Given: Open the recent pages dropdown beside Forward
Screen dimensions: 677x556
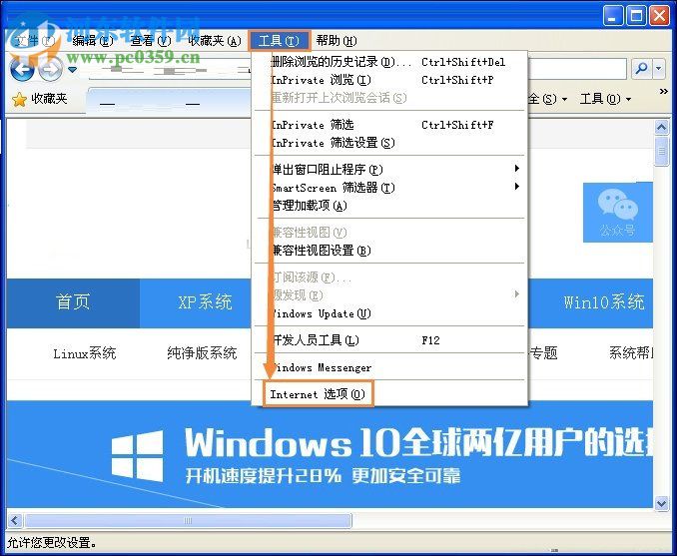Looking at the screenshot, I should (x=72, y=70).
